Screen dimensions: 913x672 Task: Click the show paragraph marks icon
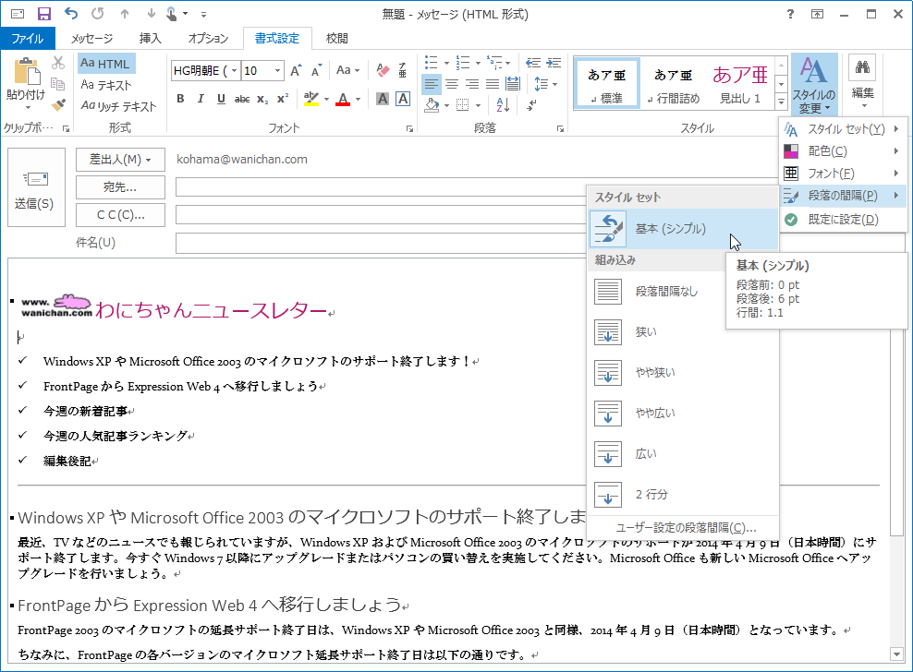tap(531, 105)
